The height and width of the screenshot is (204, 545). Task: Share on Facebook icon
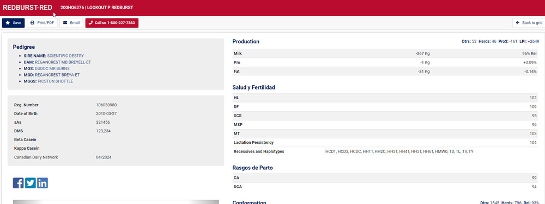[18, 183]
